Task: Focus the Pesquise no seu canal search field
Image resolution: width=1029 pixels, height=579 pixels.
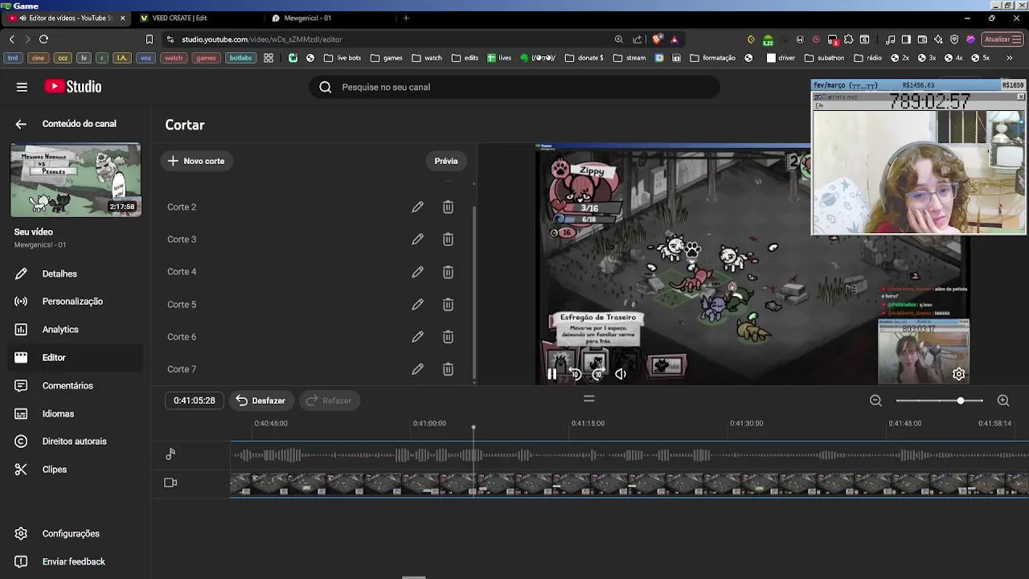Action: click(x=514, y=87)
